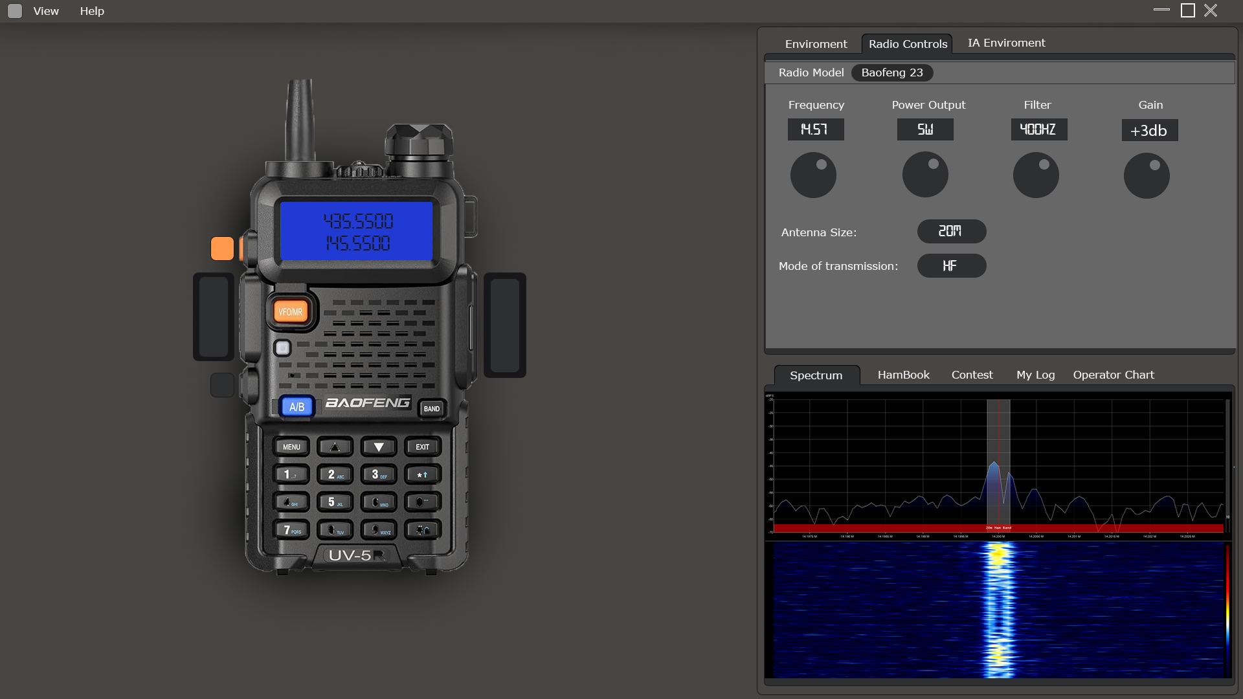Switch to the IA Enviroment tab
The height and width of the screenshot is (699, 1243).
coord(1006,43)
